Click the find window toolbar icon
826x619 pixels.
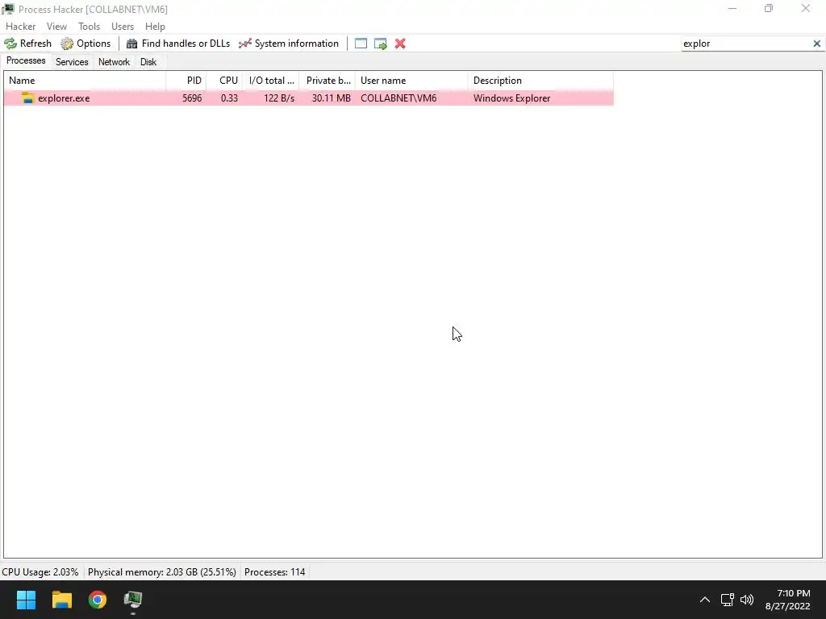(x=361, y=44)
